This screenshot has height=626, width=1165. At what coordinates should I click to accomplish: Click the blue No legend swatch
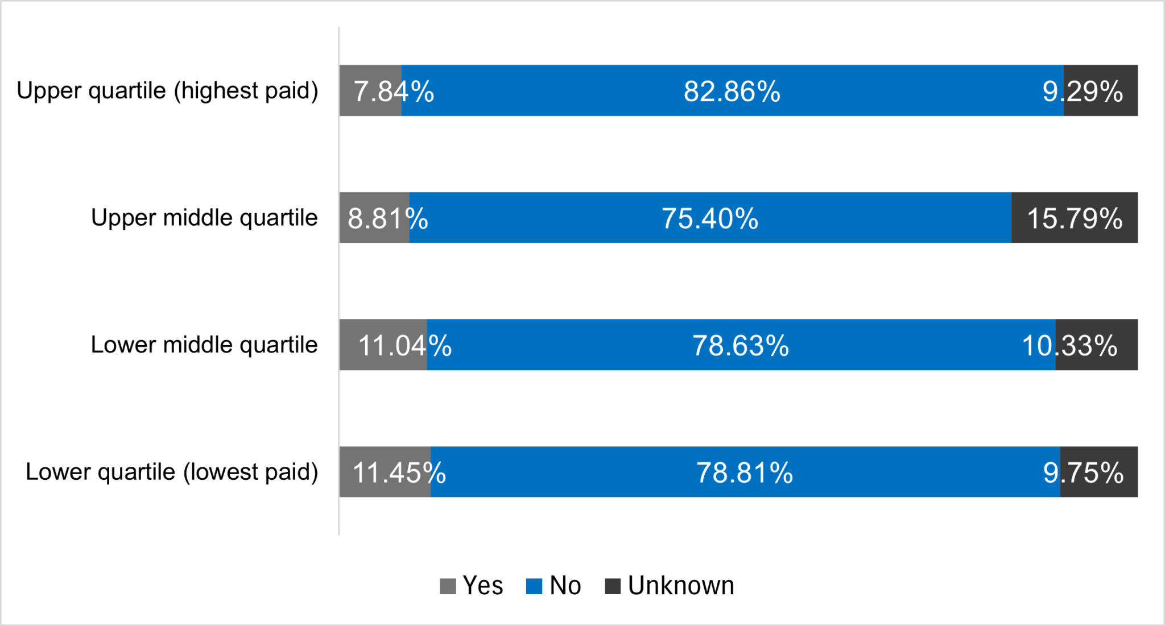click(534, 586)
